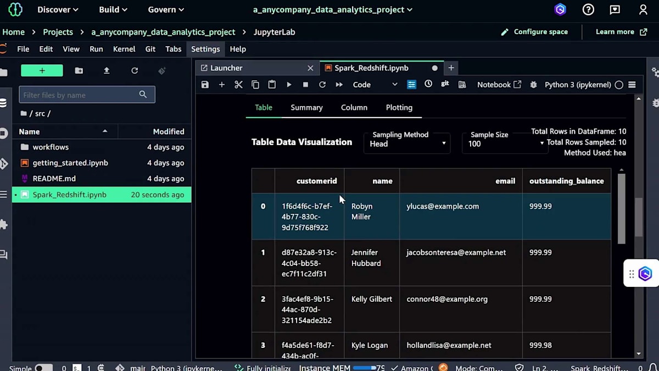Click the customerid column header
This screenshot has height=371, width=659.
click(309, 181)
